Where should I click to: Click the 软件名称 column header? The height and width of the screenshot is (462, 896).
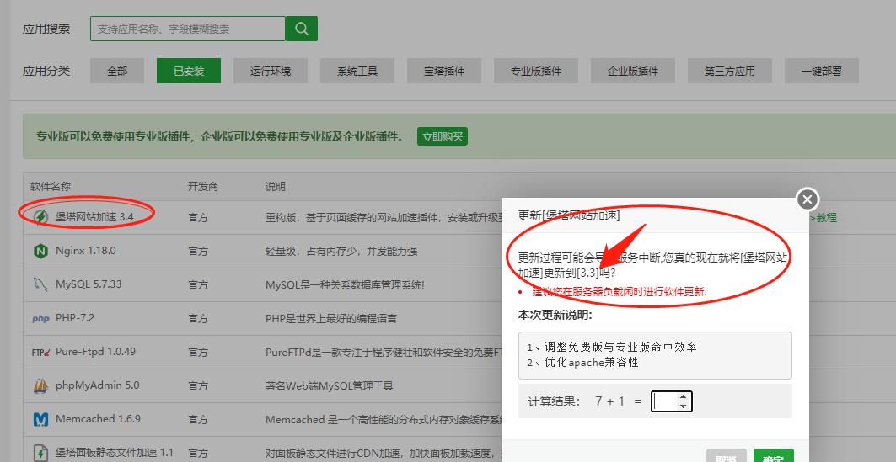tap(51, 187)
